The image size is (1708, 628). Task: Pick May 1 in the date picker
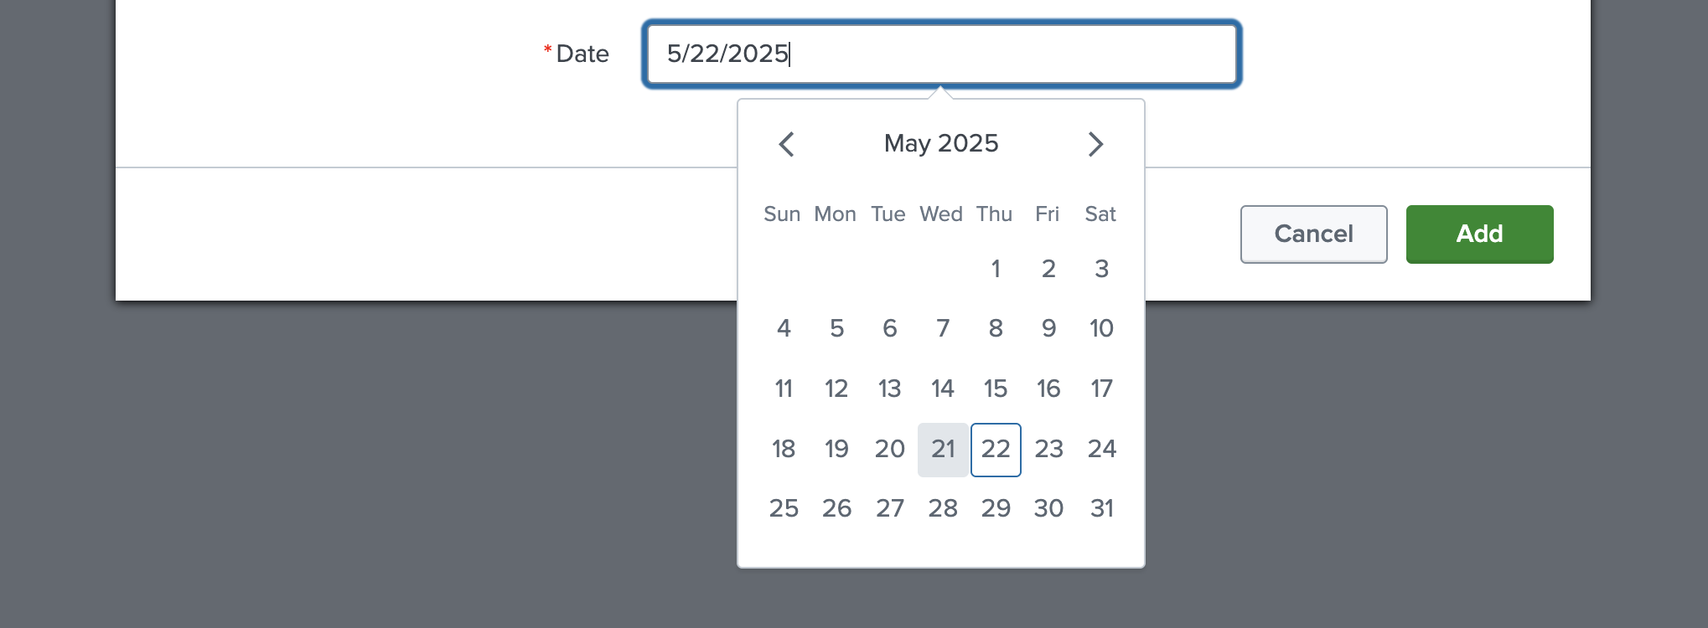[996, 269]
